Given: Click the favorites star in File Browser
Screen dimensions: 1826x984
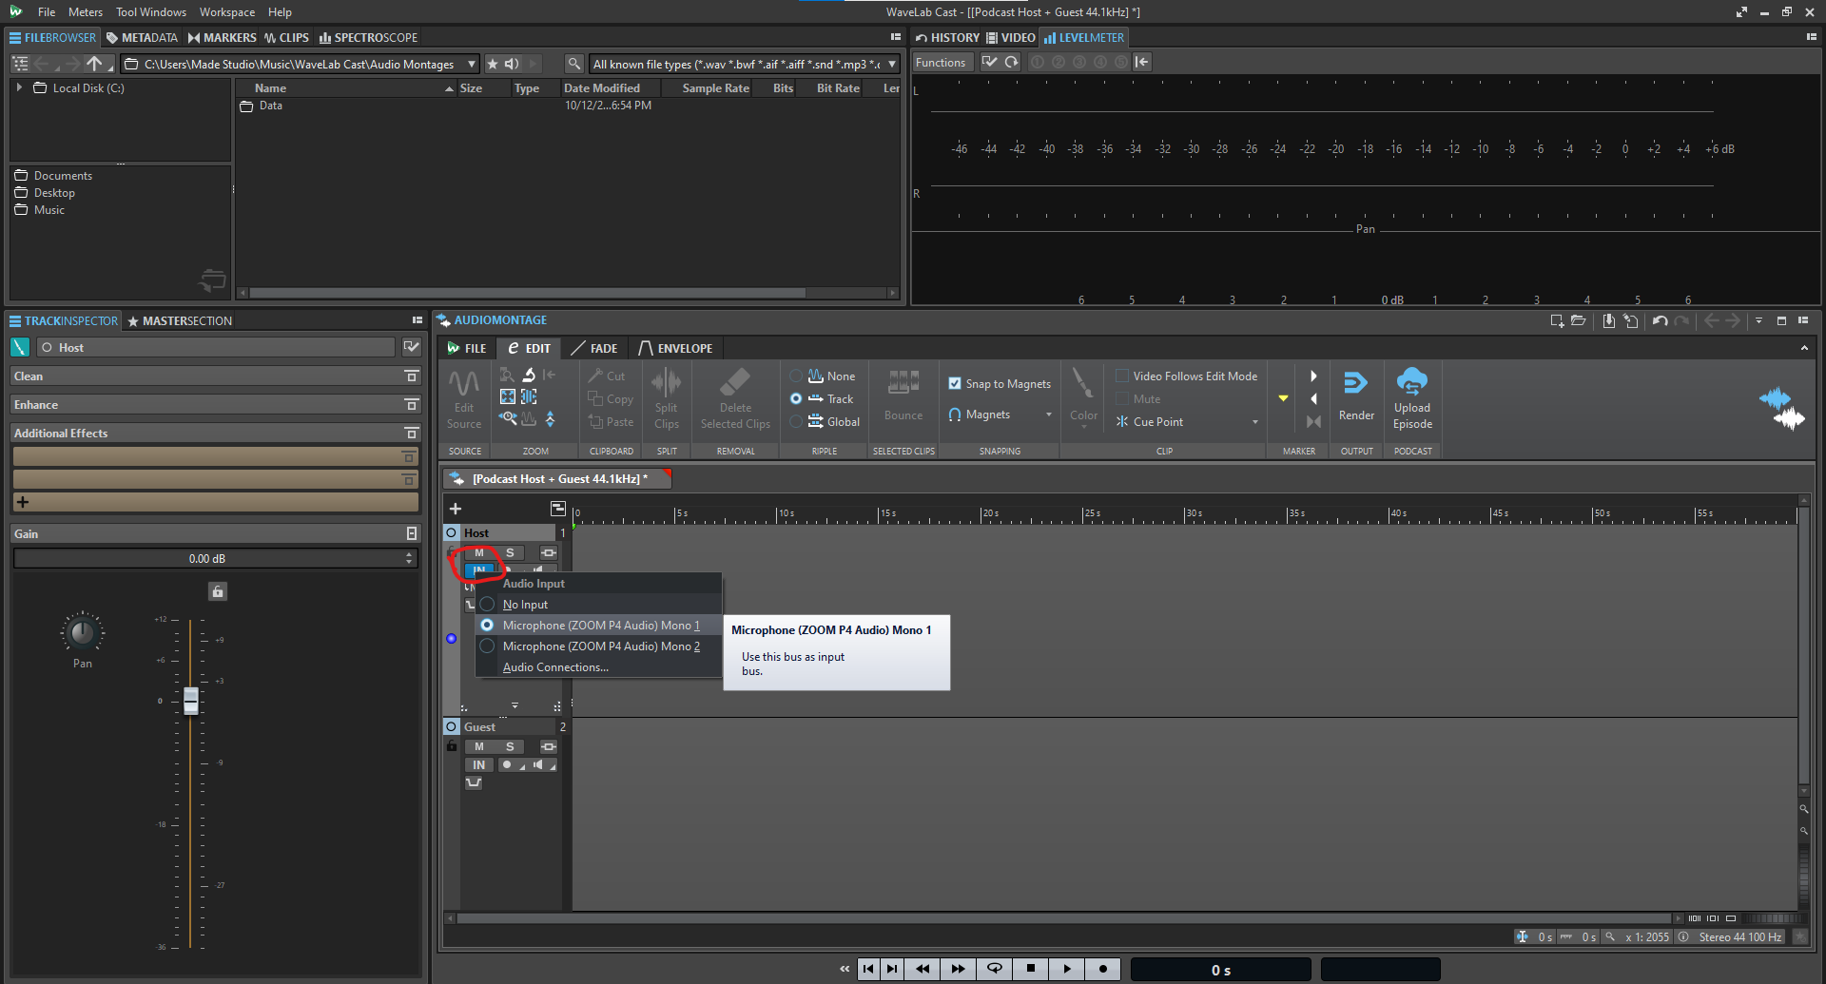Looking at the screenshot, I should (493, 64).
